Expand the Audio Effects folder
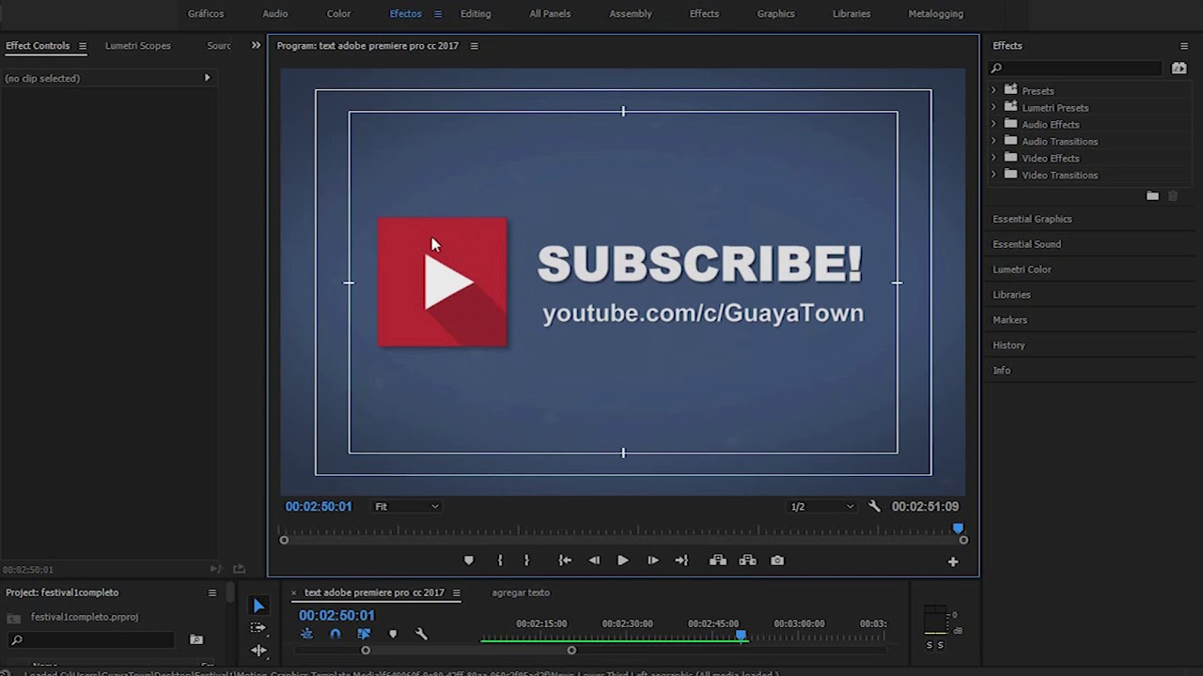The image size is (1203, 676). (x=993, y=124)
